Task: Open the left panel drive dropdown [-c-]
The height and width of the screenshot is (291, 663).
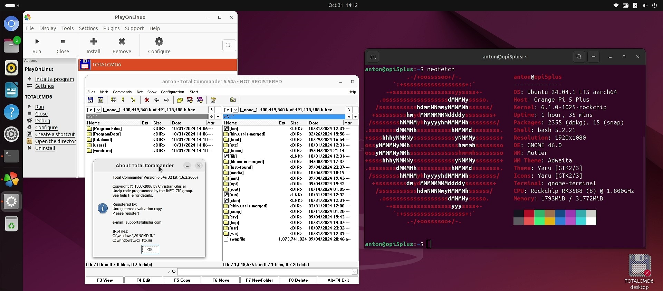Action: pos(94,110)
